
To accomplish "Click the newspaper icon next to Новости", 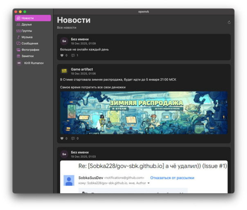I will tap(18, 18).
